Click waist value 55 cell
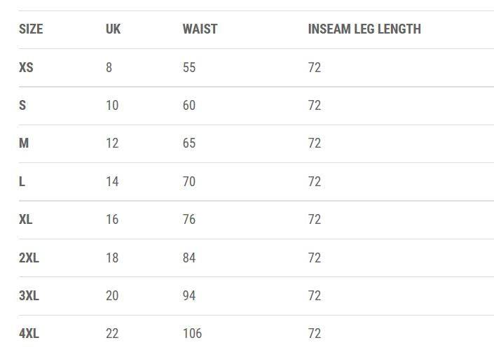Screen dimensions: 494x352 189,68
